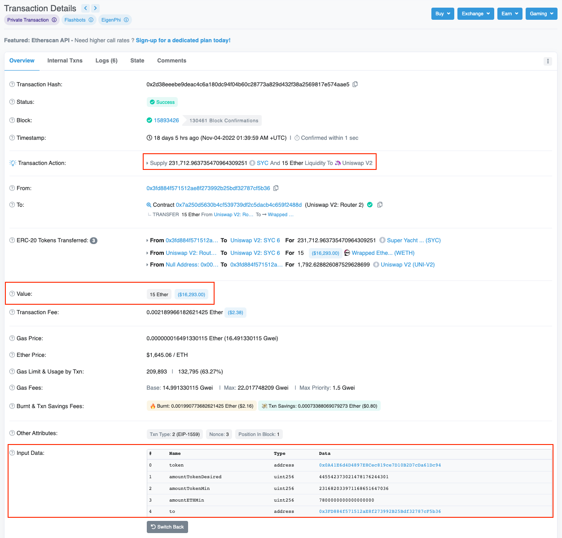Expand the Transaction Action row arrow

click(x=148, y=163)
